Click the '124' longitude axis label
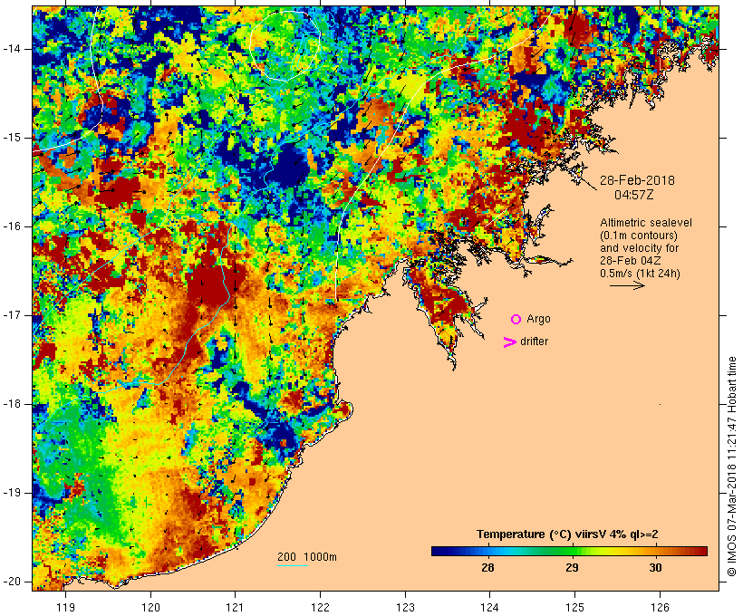This screenshot has width=743, height=616. pyautogui.click(x=489, y=608)
